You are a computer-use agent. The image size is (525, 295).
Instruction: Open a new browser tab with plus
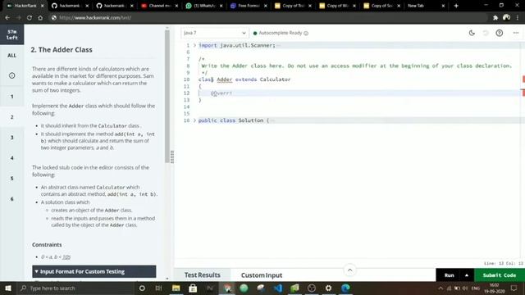pos(456,6)
